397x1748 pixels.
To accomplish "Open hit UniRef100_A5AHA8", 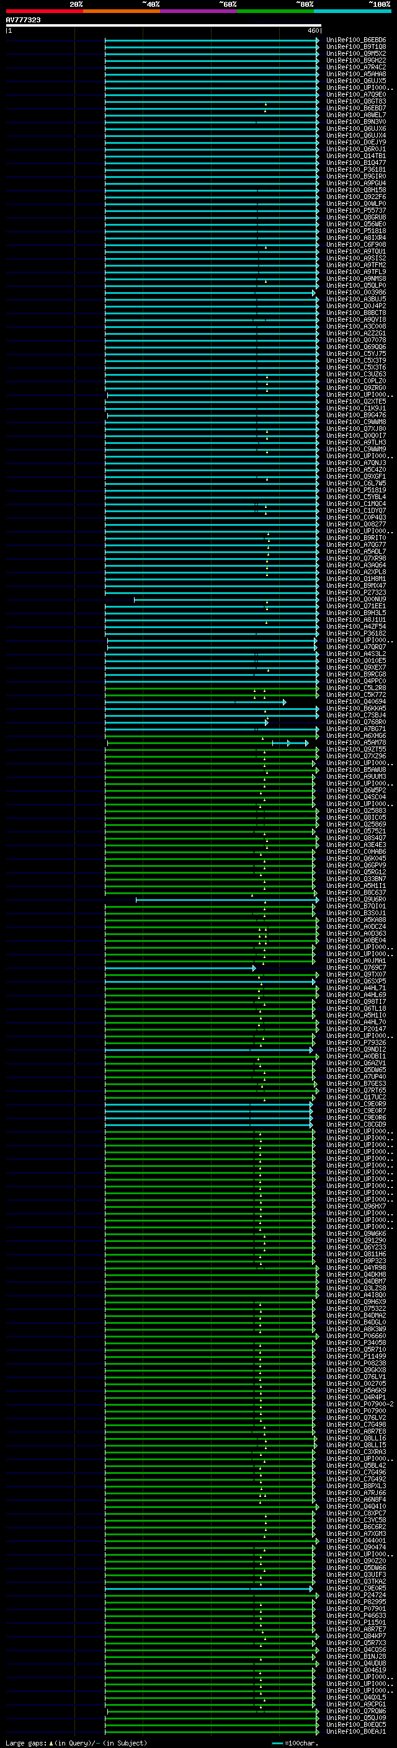I will coord(356,74).
